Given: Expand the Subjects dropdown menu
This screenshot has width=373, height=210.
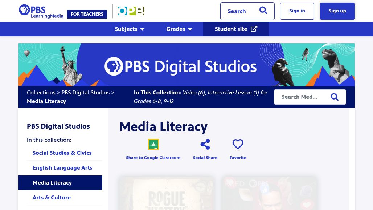Looking at the screenshot, I should 130,29.
